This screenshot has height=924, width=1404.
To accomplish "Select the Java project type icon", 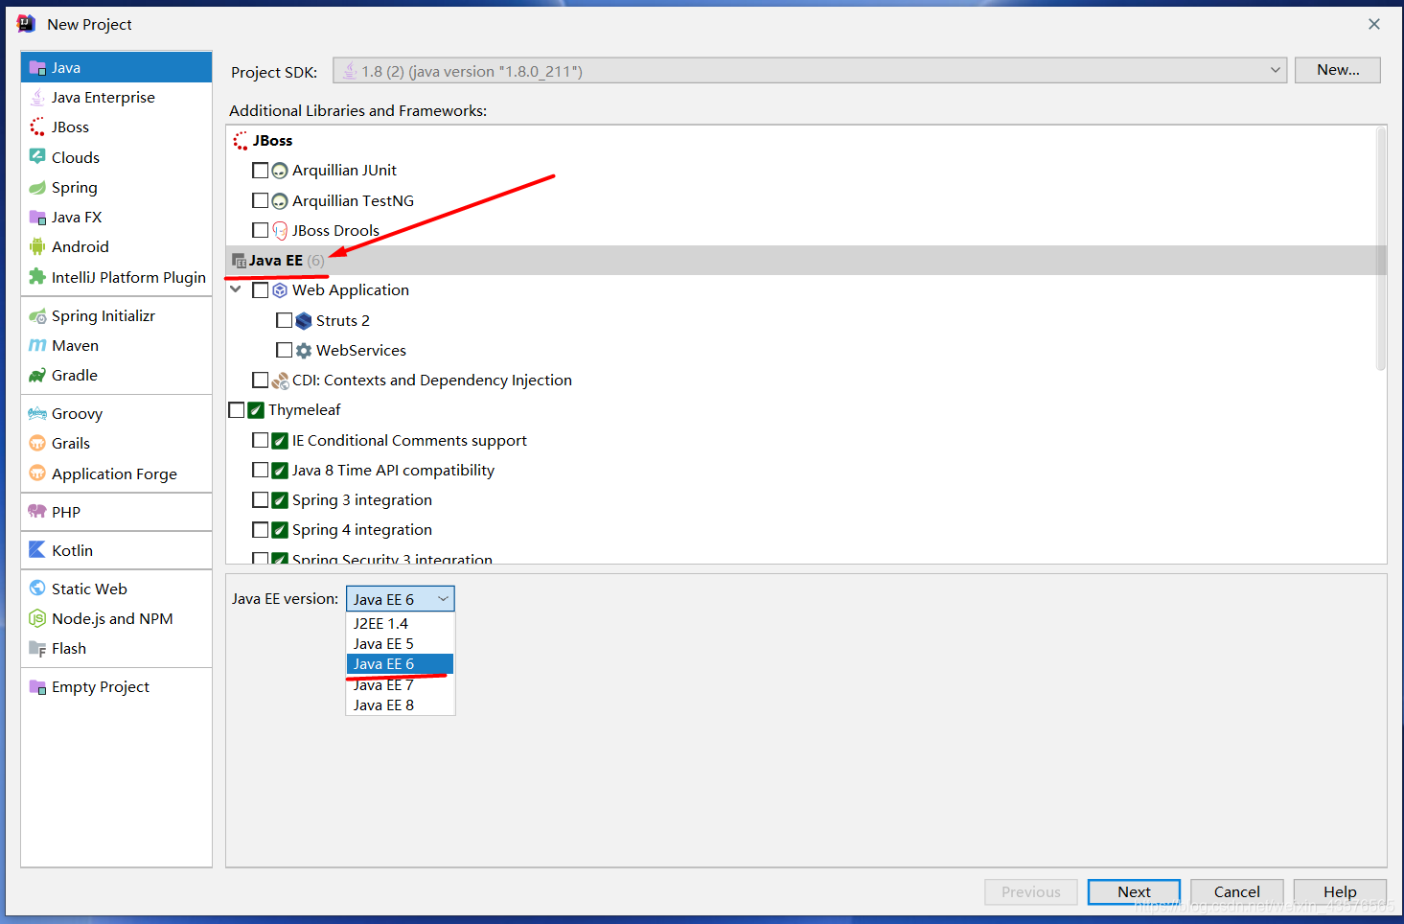I will tap(37, 67).
